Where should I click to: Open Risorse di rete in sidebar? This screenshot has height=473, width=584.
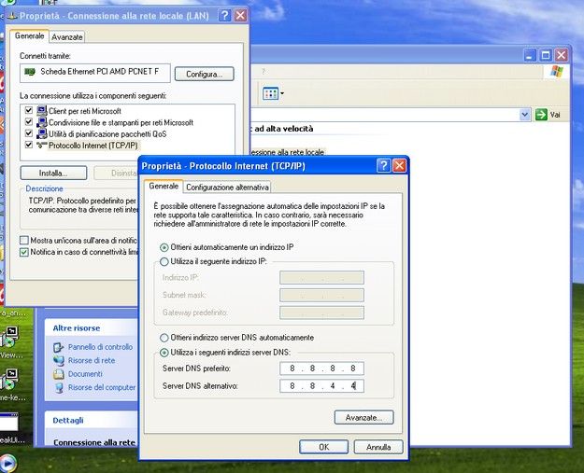(91, 360)
